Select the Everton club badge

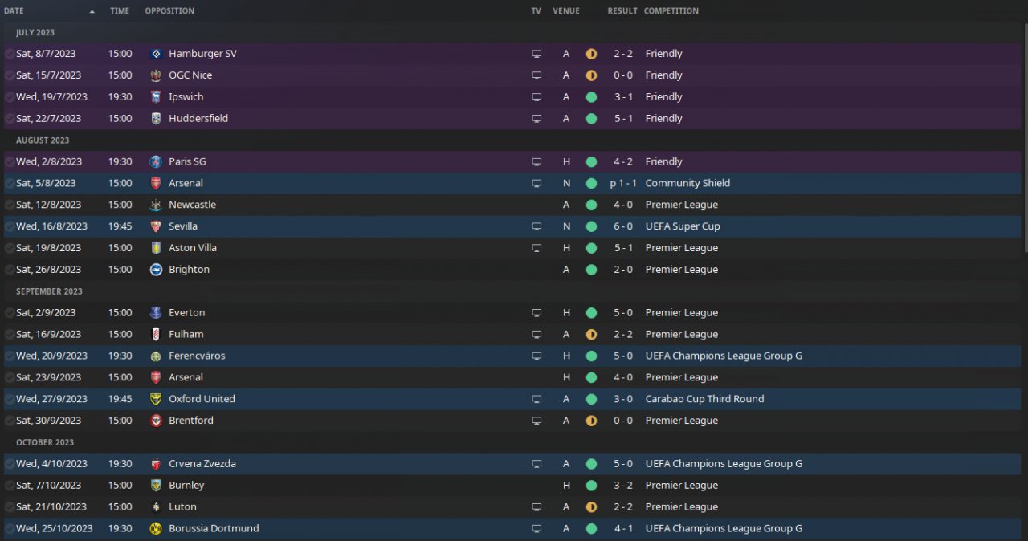(x=156, y=313)
